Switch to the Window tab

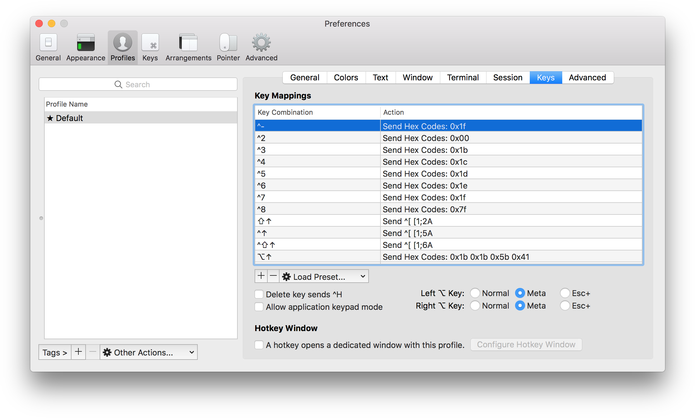click(418, 78)
